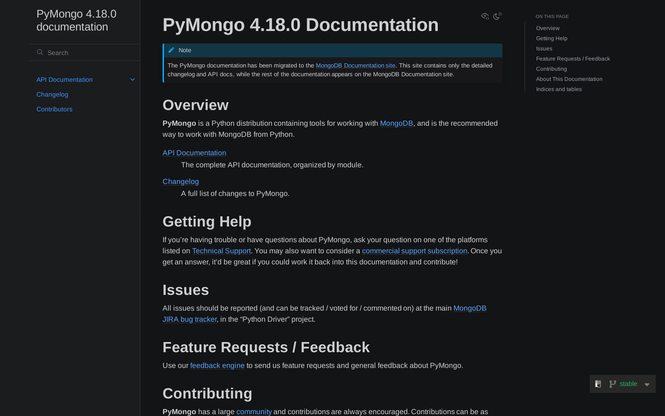This screenshot has height=416, width=665.
Task: Open the Read the Docs book icon
Action: [x=598, y=384]
